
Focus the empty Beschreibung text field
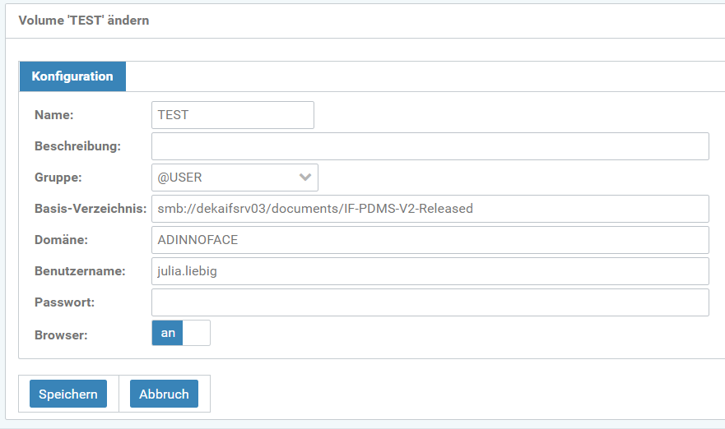[430, 146]
